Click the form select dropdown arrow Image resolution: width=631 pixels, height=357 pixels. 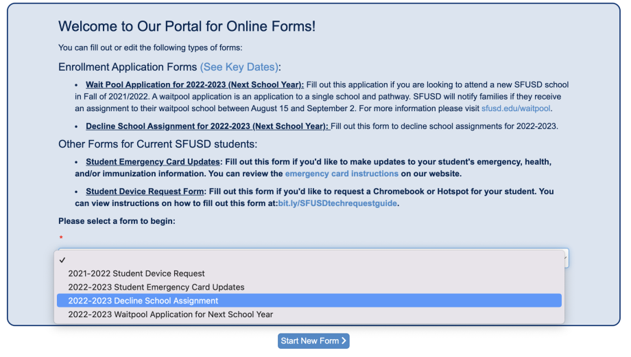tap(565, 257)
